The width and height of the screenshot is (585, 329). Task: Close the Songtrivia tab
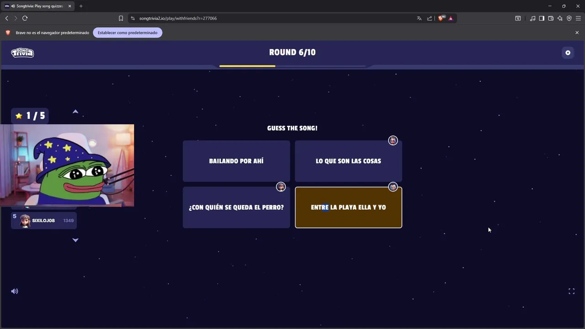point(69,6)
